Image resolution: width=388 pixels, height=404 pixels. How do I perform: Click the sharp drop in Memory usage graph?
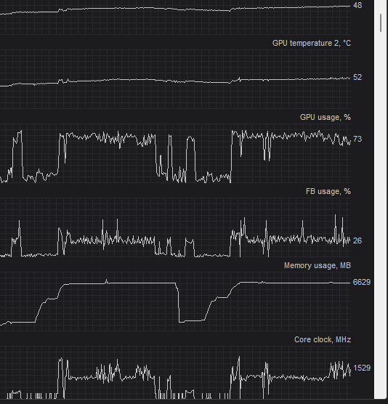pos(178,303)
